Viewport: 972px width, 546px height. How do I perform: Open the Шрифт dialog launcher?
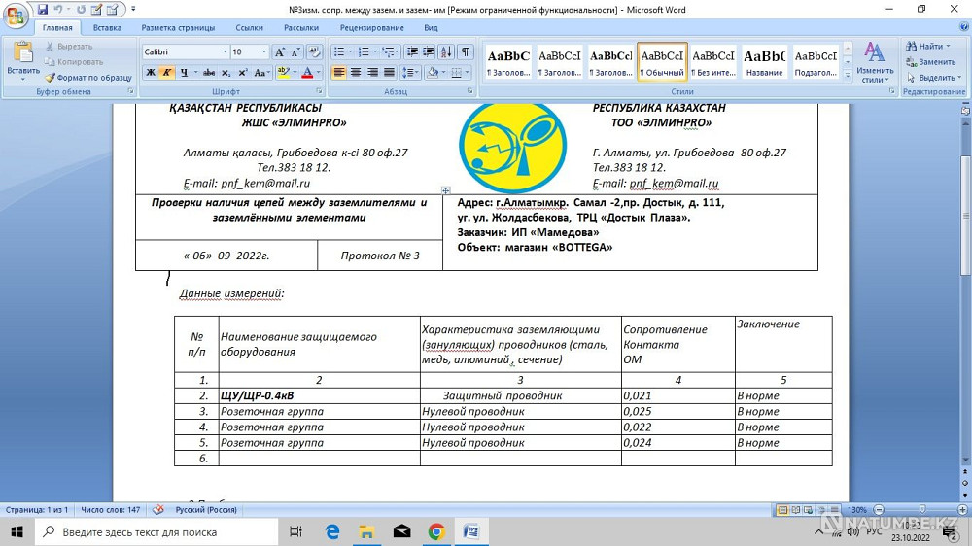[x=319, y=91]
